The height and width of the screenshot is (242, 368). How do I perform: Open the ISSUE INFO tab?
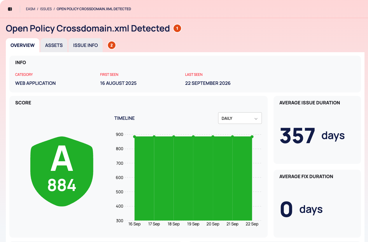[85, 45]
